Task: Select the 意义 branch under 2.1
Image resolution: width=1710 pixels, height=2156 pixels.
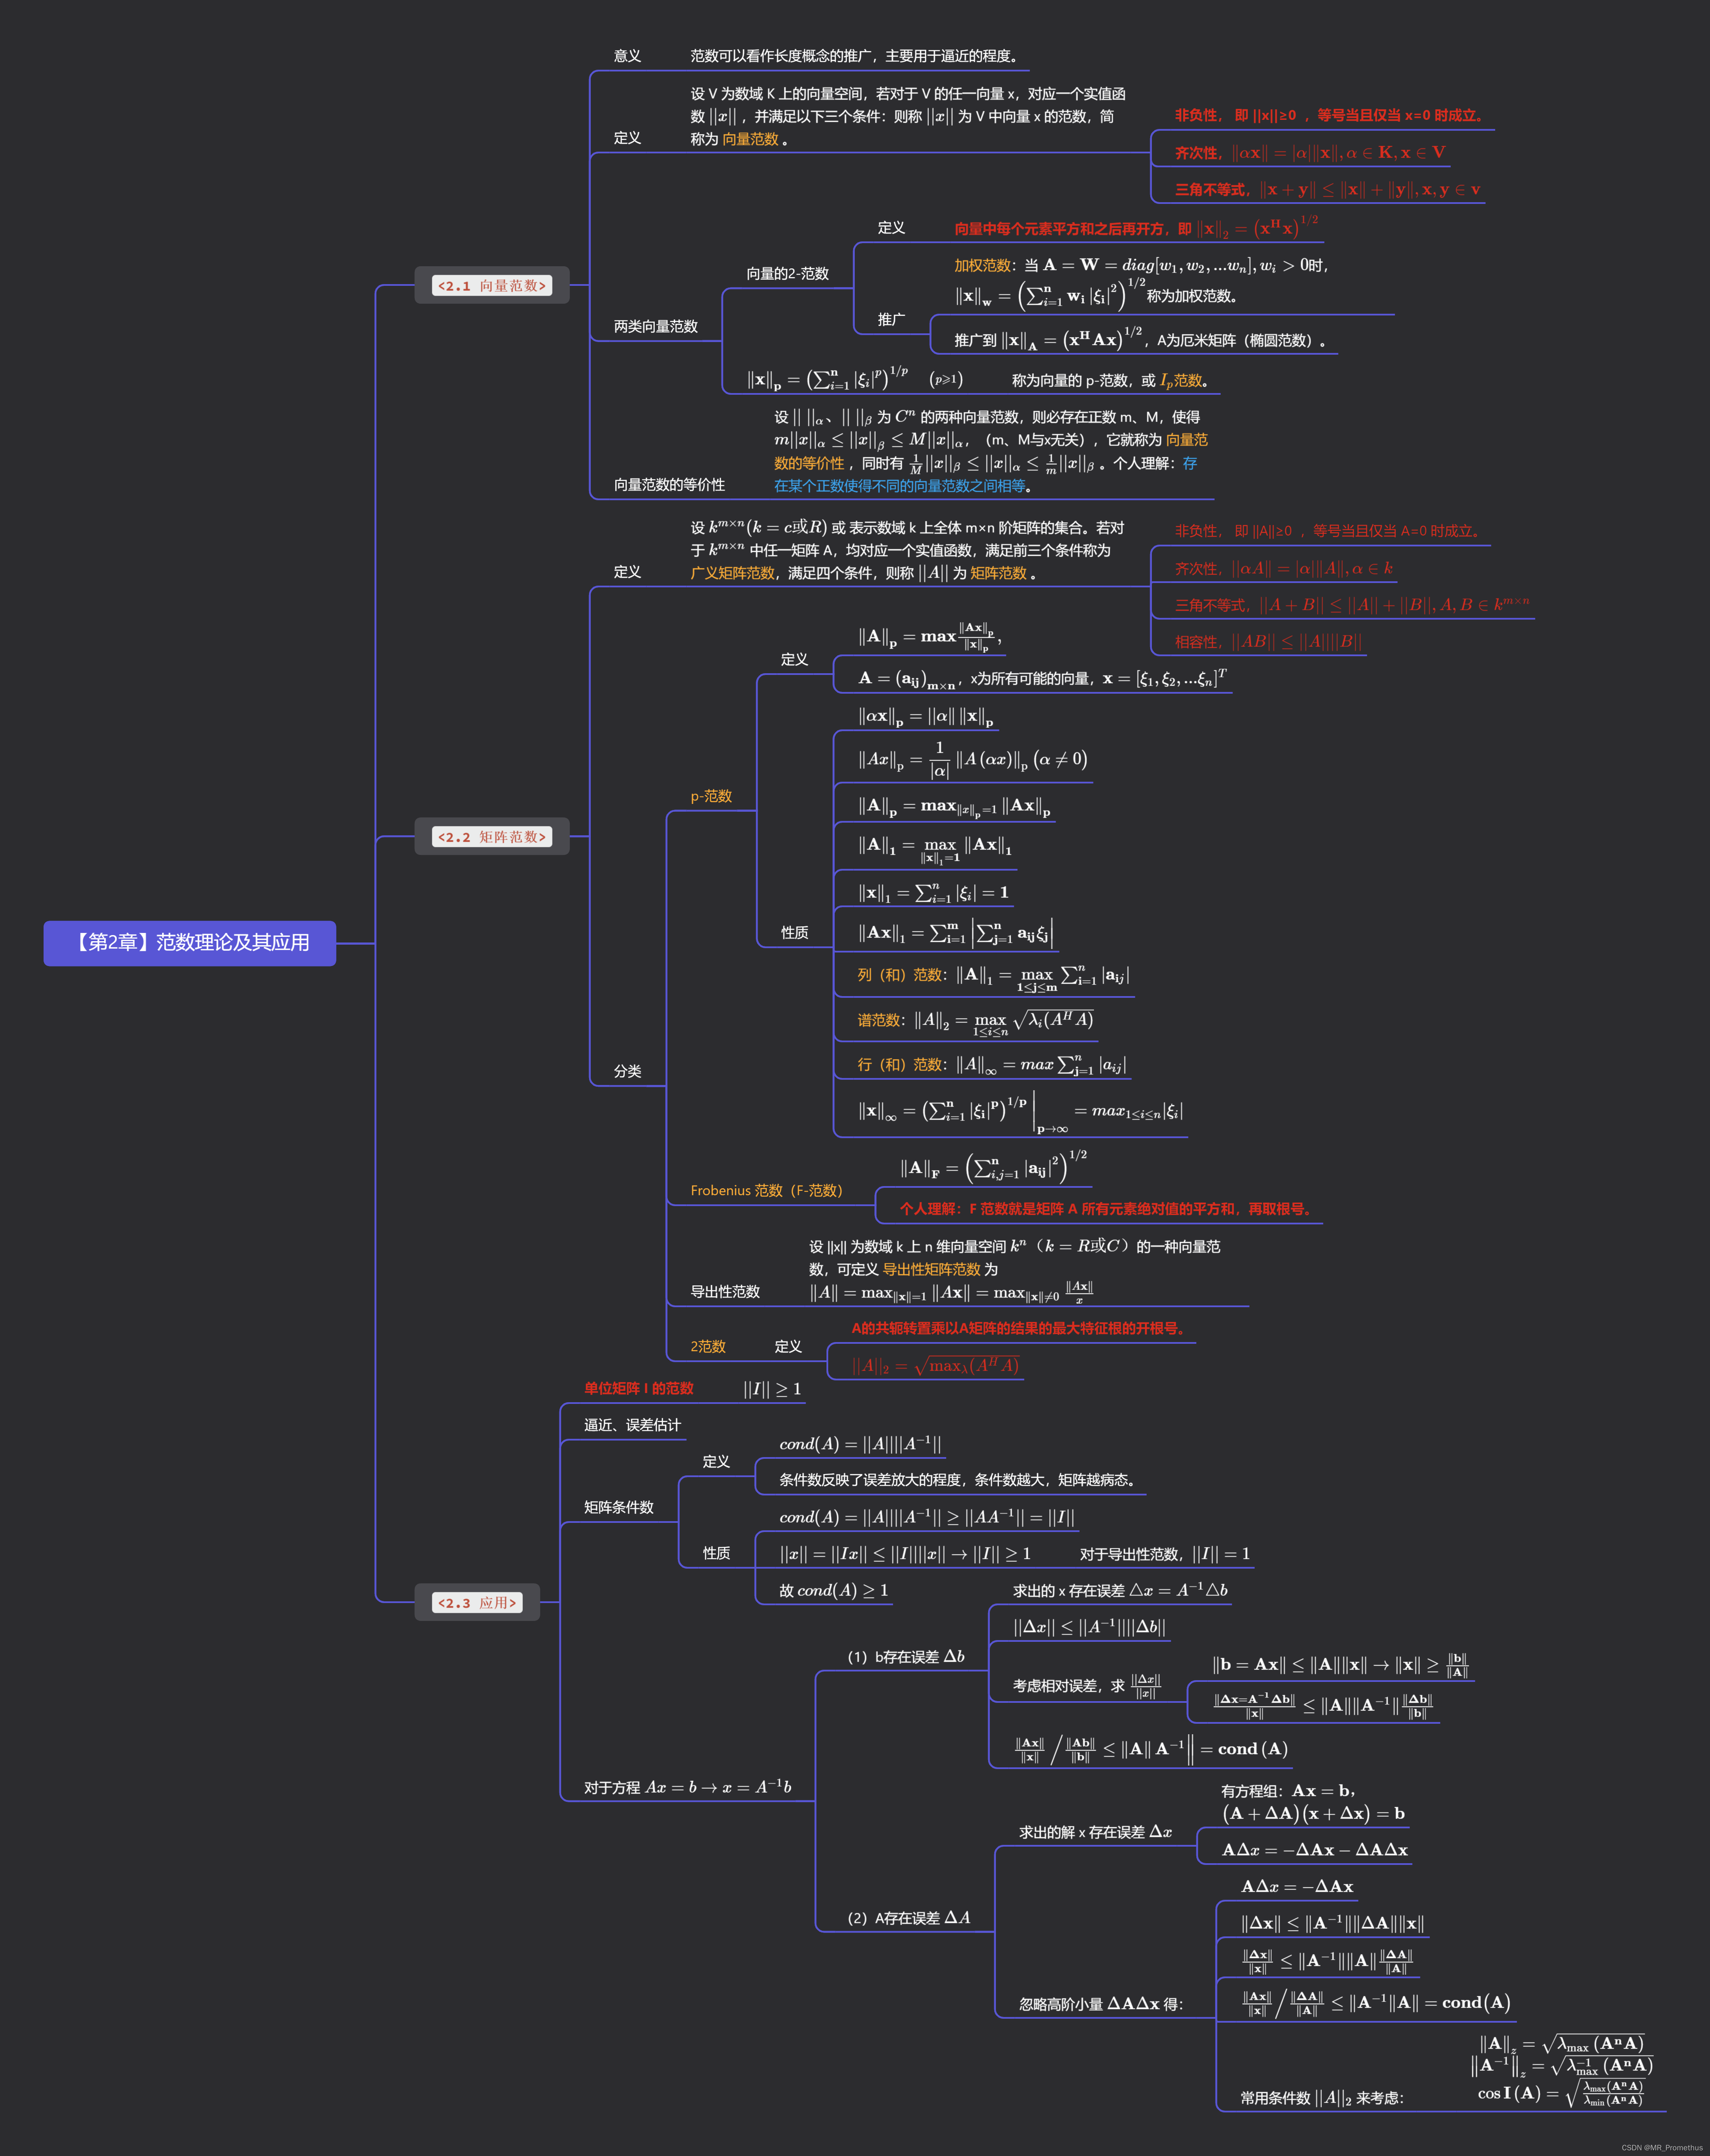Action: [627, 56]
